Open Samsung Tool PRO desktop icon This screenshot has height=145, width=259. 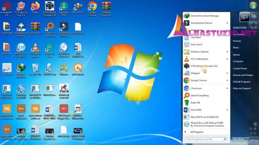point(21,91)
